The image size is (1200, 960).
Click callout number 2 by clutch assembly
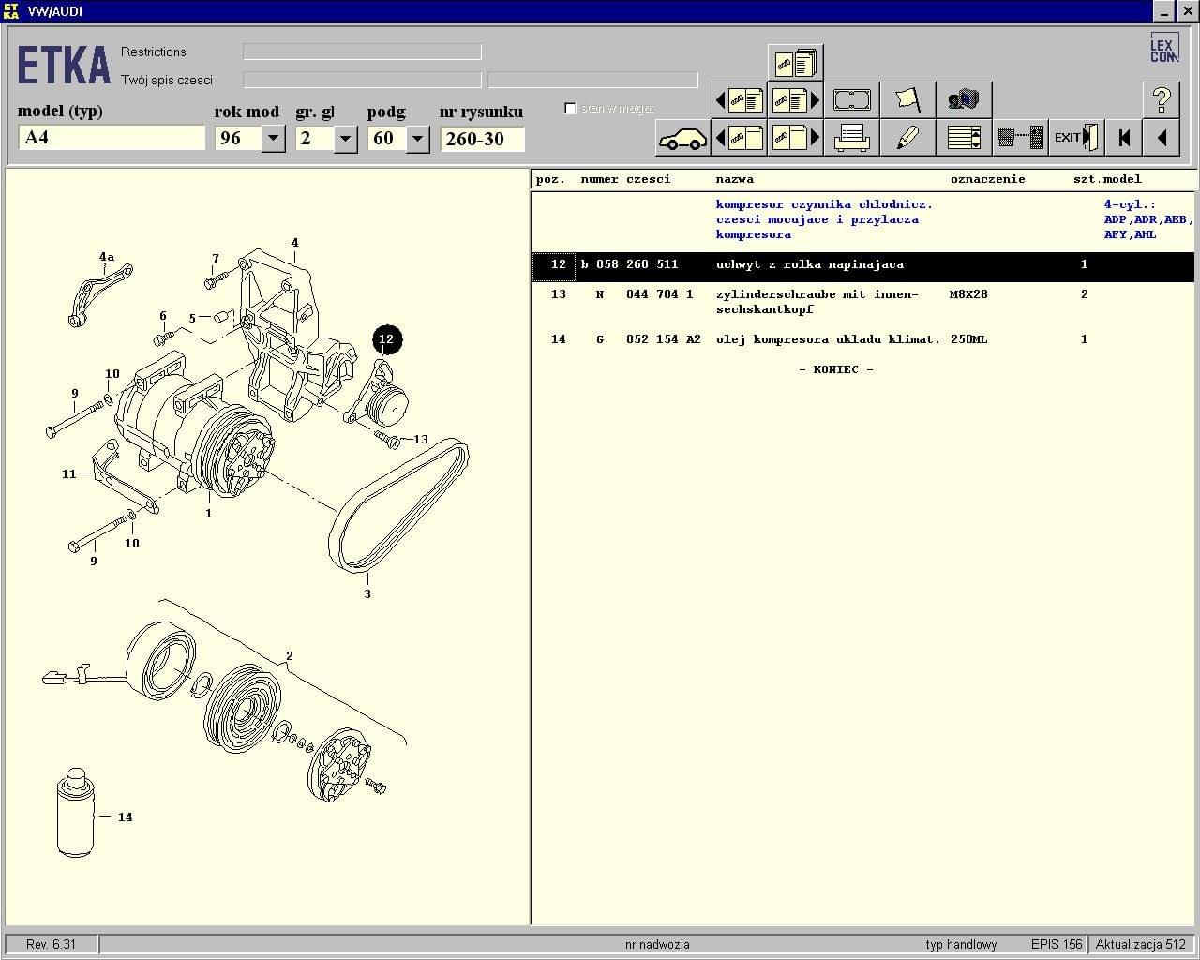pyautogui.click(x=290, y=656)
